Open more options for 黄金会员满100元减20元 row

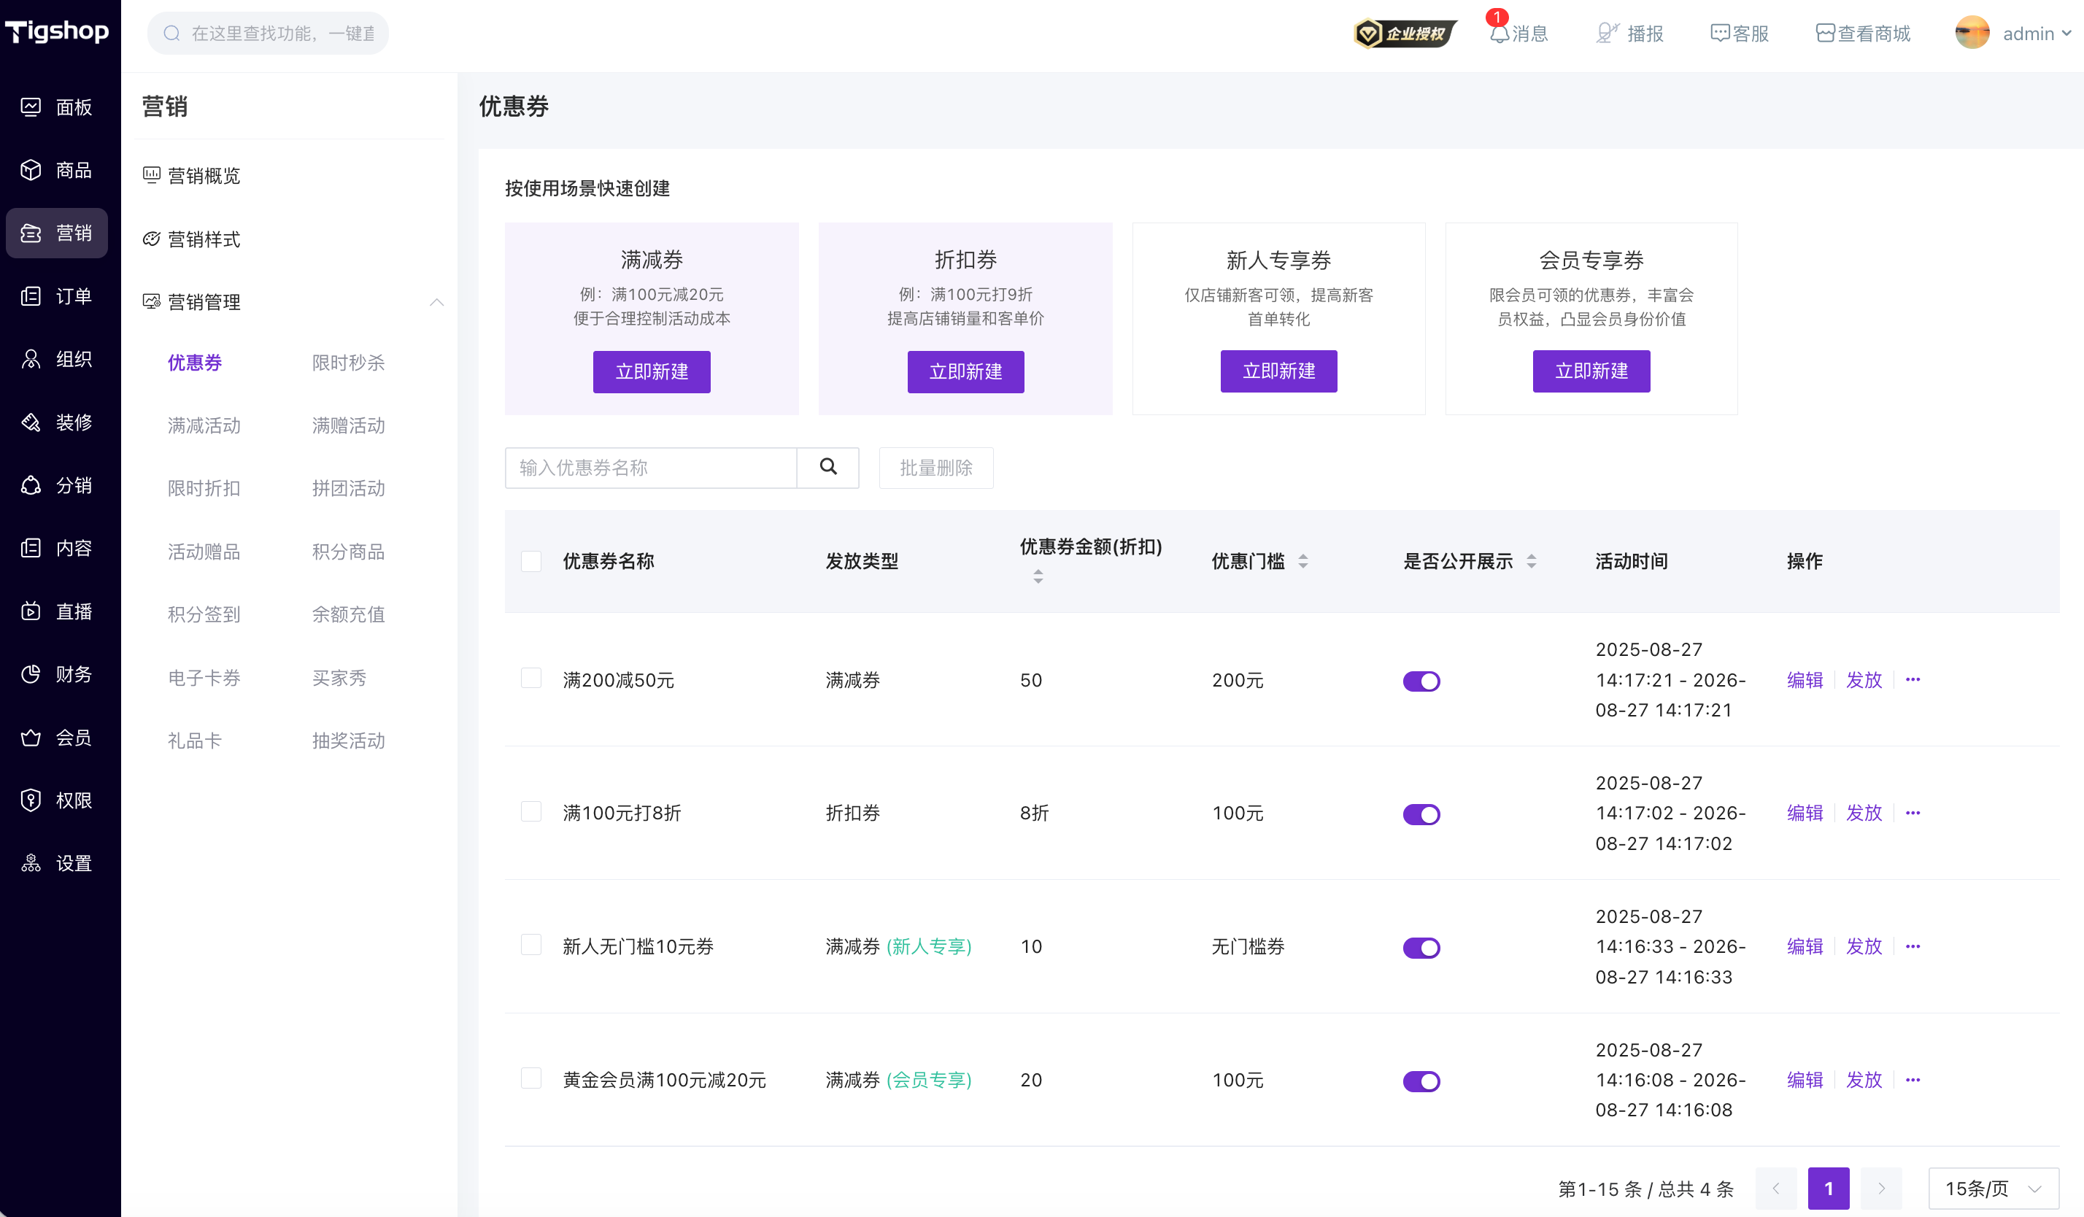(x=1913, y=1080)
